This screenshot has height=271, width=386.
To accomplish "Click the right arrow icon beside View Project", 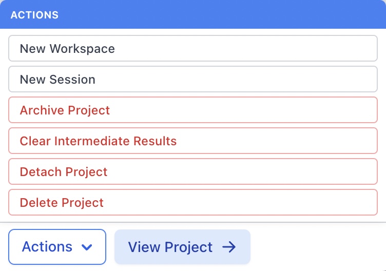I will [x=229, y=247].
